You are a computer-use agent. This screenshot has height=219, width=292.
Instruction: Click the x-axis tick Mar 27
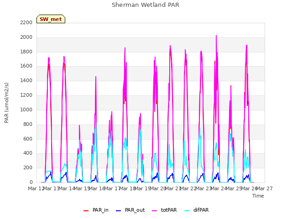pyautogui.click(x=265, y=188)
